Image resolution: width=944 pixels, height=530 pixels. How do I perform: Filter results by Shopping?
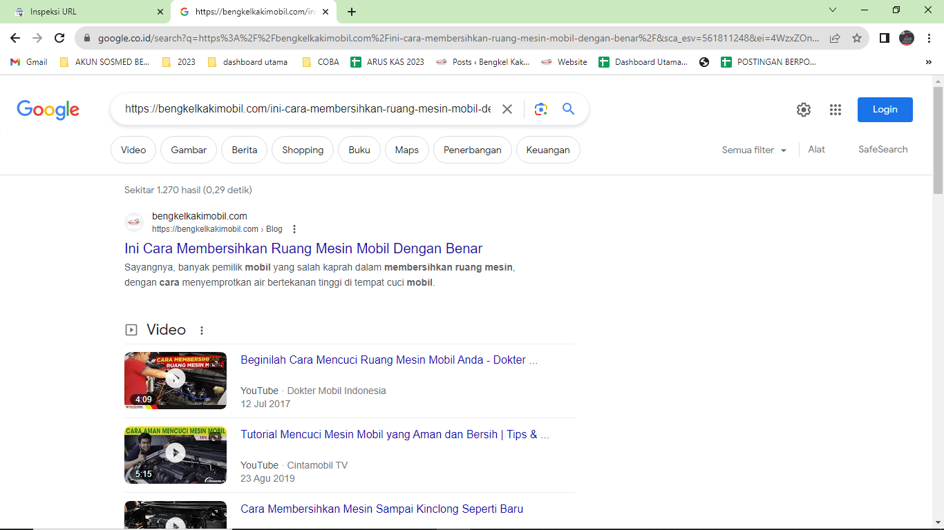coord(303,150)
